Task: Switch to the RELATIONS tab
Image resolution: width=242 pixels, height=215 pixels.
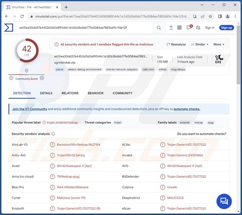Action: pyautogui.click(x=70, y=93)
